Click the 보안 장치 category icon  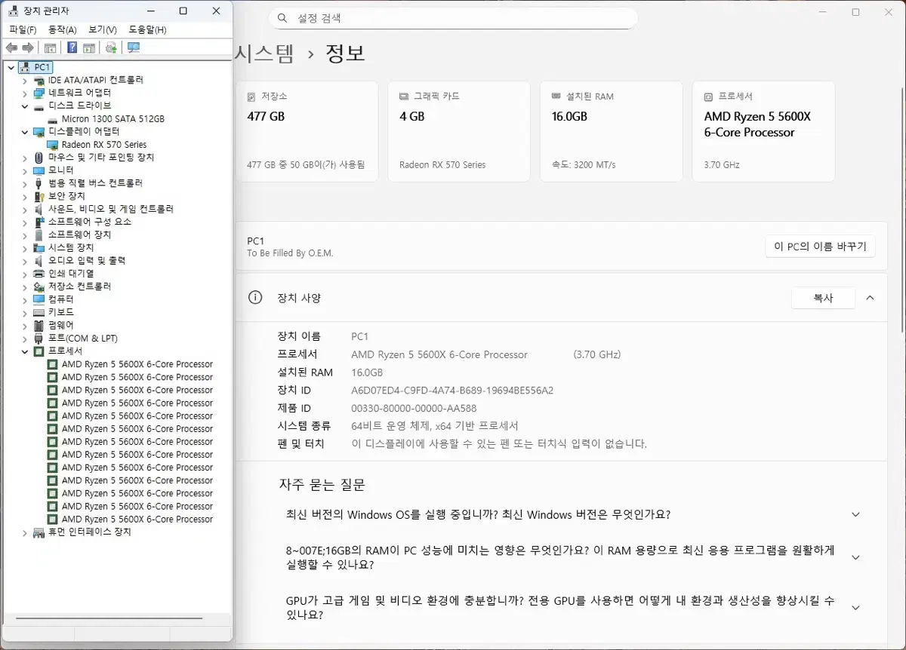[x=39, y=196]
